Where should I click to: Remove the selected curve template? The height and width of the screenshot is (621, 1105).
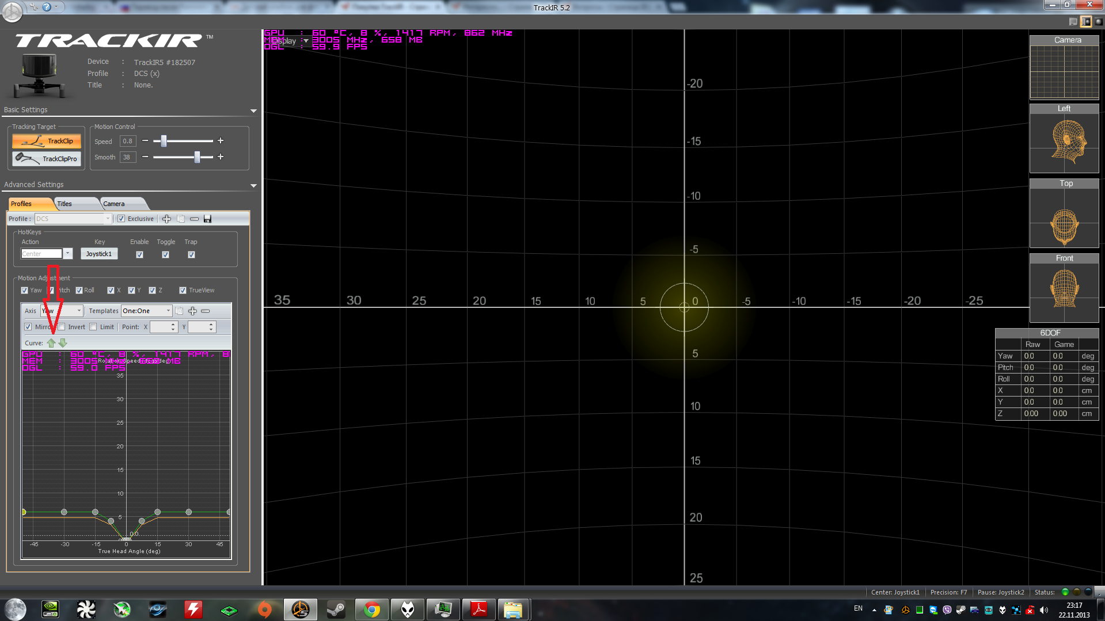(x=206, y=311)
